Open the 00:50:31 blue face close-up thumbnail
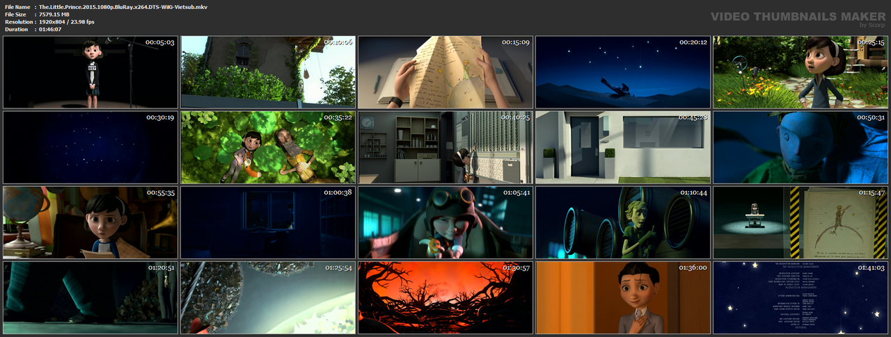This screenshot has width=891, height=337. [x=801, y=147]
